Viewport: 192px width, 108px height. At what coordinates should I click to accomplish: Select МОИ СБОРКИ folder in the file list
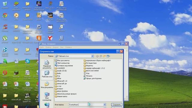coord(61,91)
